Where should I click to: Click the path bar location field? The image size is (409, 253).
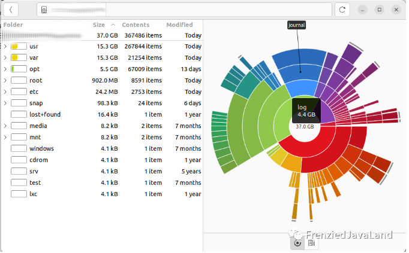point(184,10)
